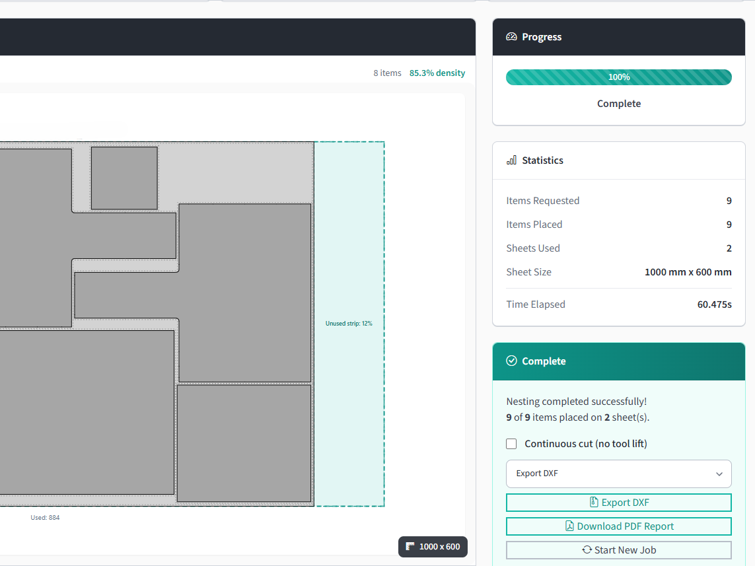Click the 100% progress bar

(x=618, y=77)
